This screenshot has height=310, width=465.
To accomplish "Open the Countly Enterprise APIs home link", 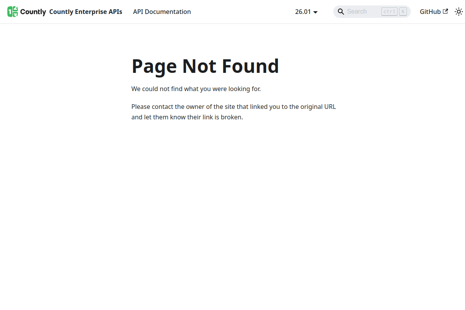I will pyautogui.click(x=86, y=12).
